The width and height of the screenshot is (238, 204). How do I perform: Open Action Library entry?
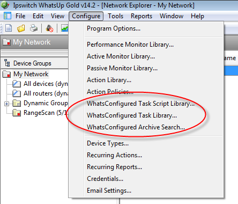pos(146,80)
